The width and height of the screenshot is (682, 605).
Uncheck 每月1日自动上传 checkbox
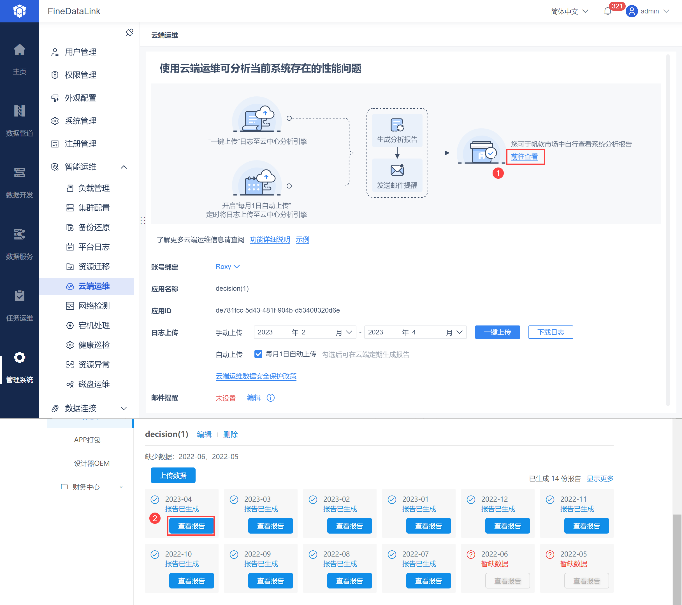[258, 354]
